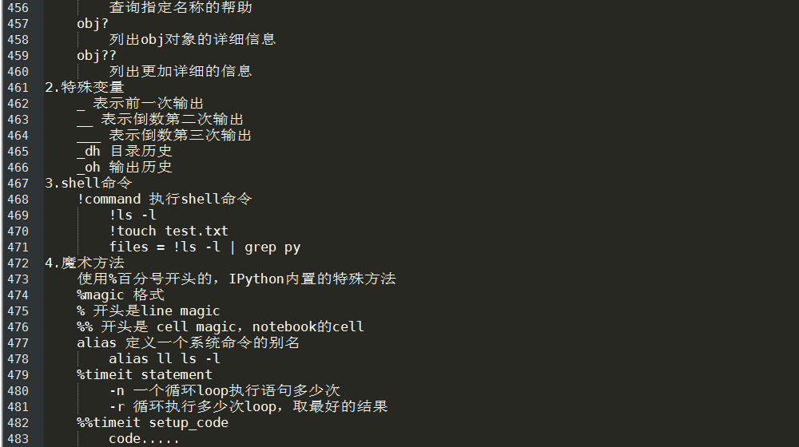Screen dimensions: 799x447
Task: Click line number 472 in gutter
Action: [18, 263]
